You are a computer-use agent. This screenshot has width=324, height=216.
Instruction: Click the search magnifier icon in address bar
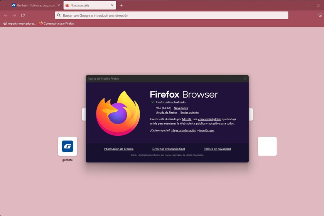(59, 15)
